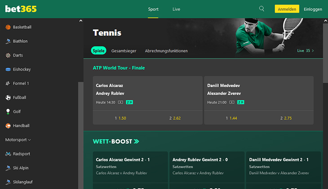Screen dimensions: 328x189
Task: Click the Ski Alpin skier icon
Action: pyautogui.click(x=8, y=168)
